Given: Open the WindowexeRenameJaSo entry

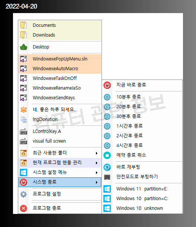Looking at the screenshot, I should [60, 88].
